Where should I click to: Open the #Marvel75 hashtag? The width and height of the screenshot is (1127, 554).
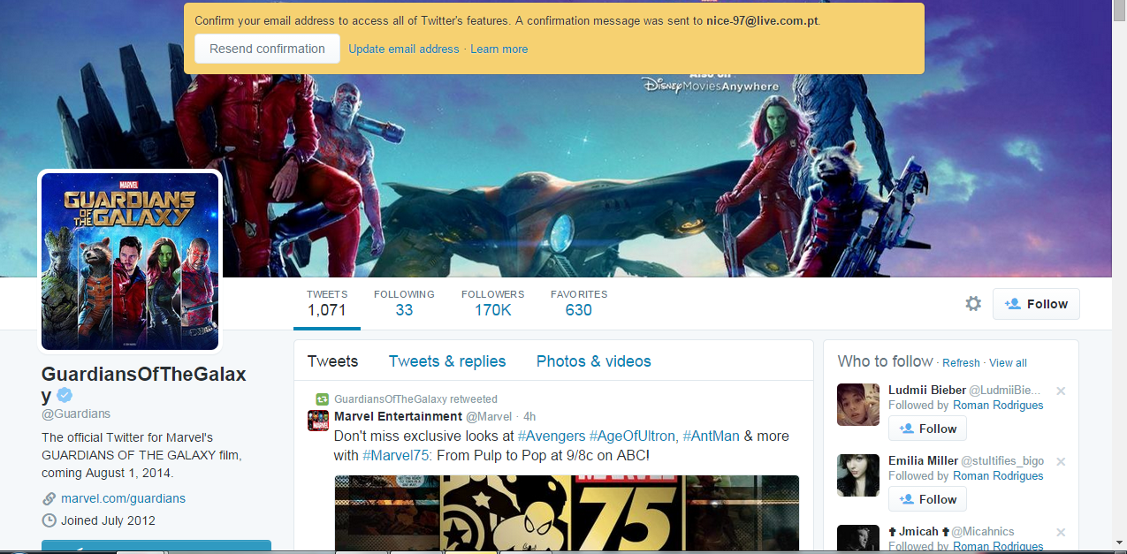tap(395, 456)
